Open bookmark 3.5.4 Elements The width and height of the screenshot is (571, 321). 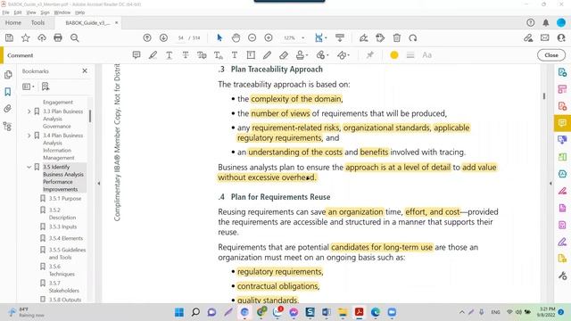66,238
